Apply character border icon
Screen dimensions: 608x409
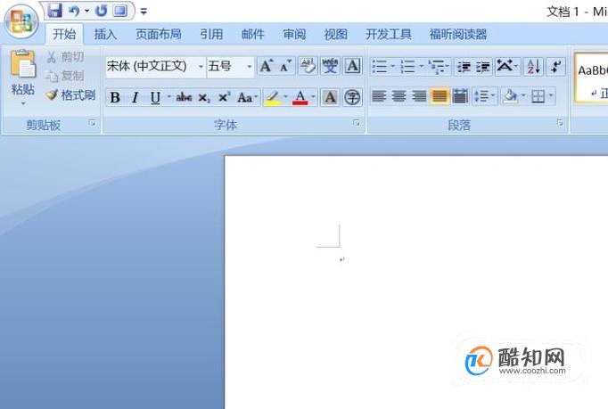tap(352, 66)
